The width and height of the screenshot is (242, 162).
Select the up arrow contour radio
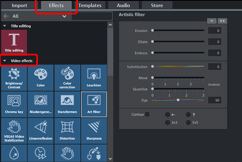click(x=188, y=115)
